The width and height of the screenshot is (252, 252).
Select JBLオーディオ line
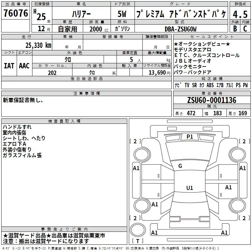click(x=192, y=61)
